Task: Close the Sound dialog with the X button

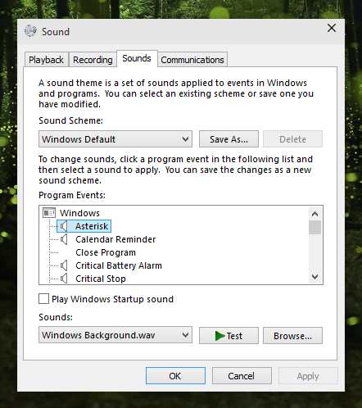Action: [x=332, y=28]
